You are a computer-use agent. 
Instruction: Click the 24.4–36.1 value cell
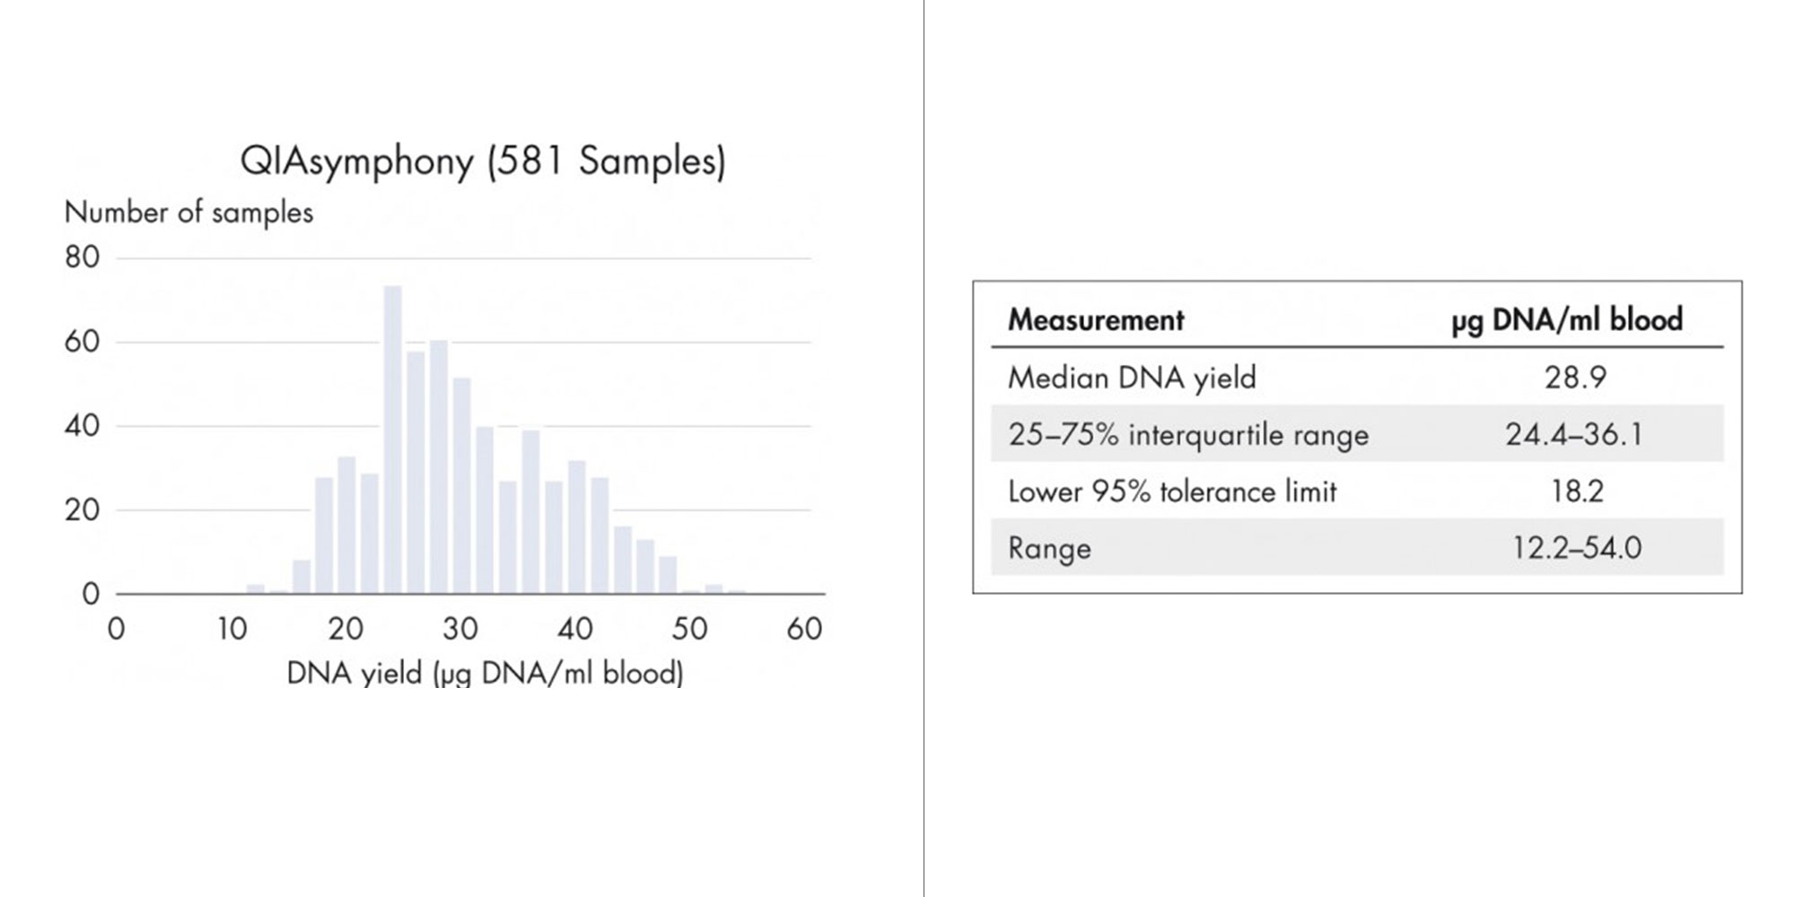[1574, 434]
